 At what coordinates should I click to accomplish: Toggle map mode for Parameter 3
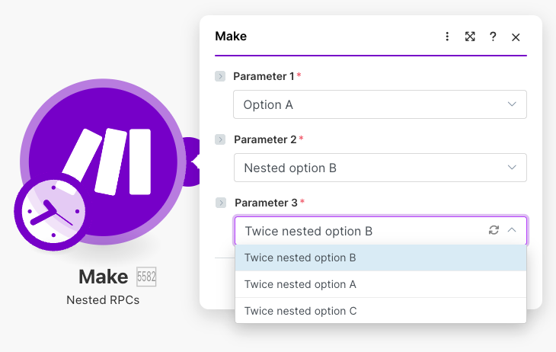221,203
